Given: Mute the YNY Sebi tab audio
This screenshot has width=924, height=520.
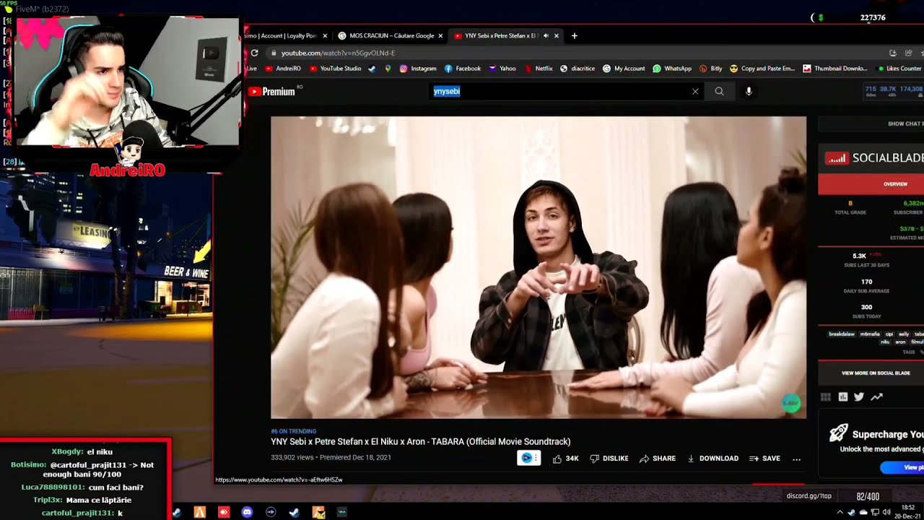Looking at the screenshot, I should (546, 35).
